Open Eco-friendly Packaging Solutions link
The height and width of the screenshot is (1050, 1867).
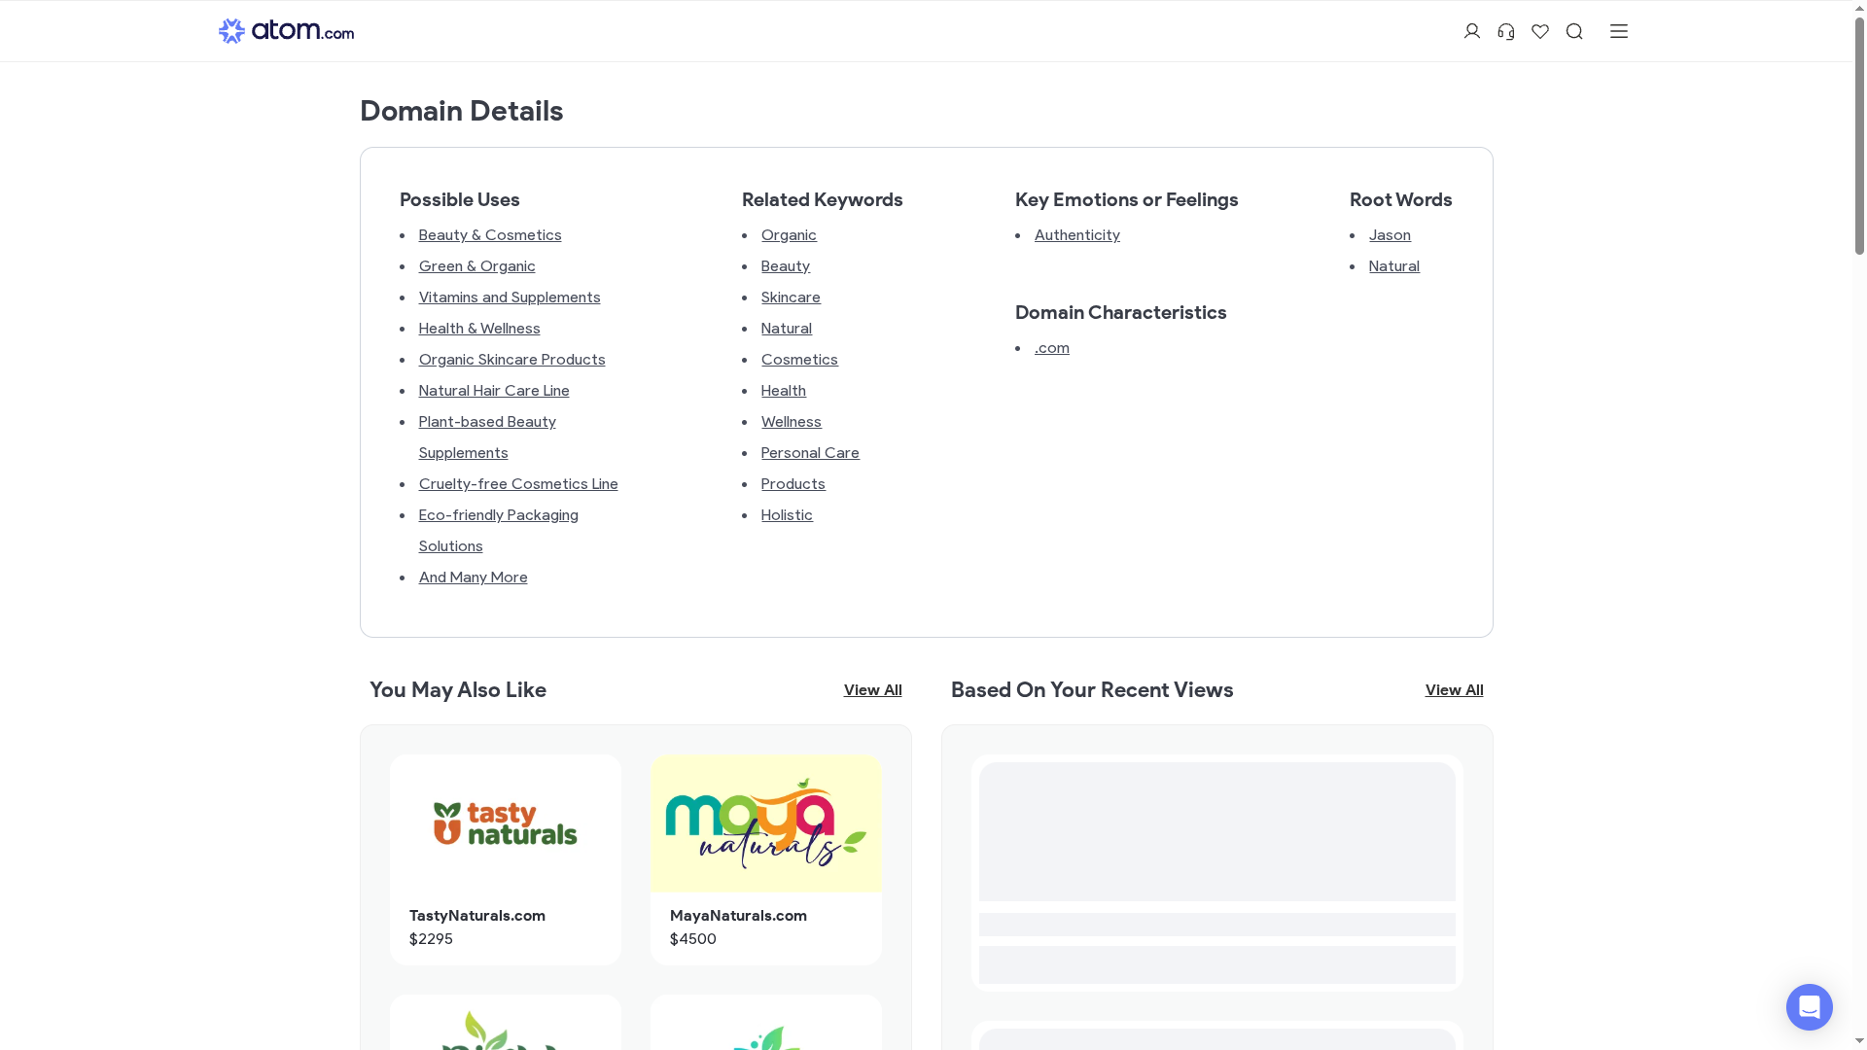coord(499,531)
